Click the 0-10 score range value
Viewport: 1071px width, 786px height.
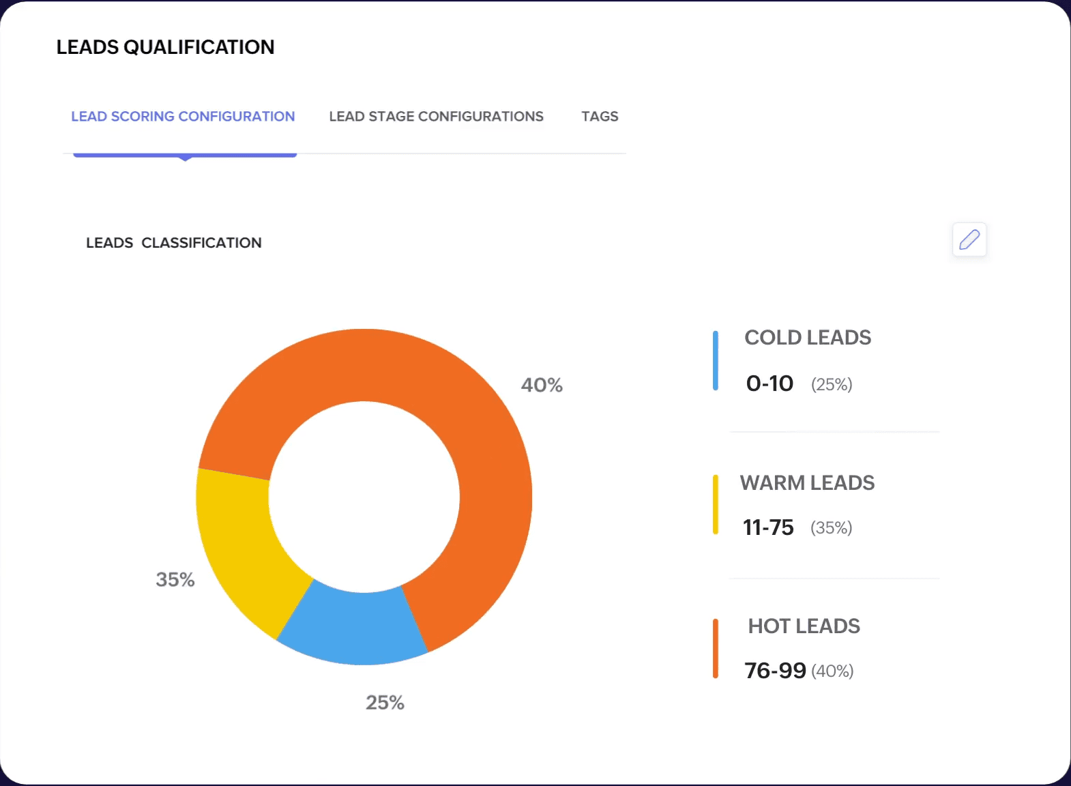(769, 383)
